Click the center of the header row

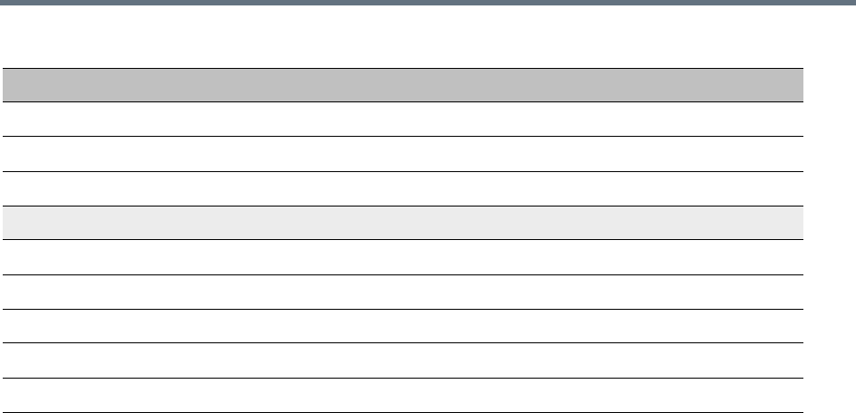(x=402, y=84)
